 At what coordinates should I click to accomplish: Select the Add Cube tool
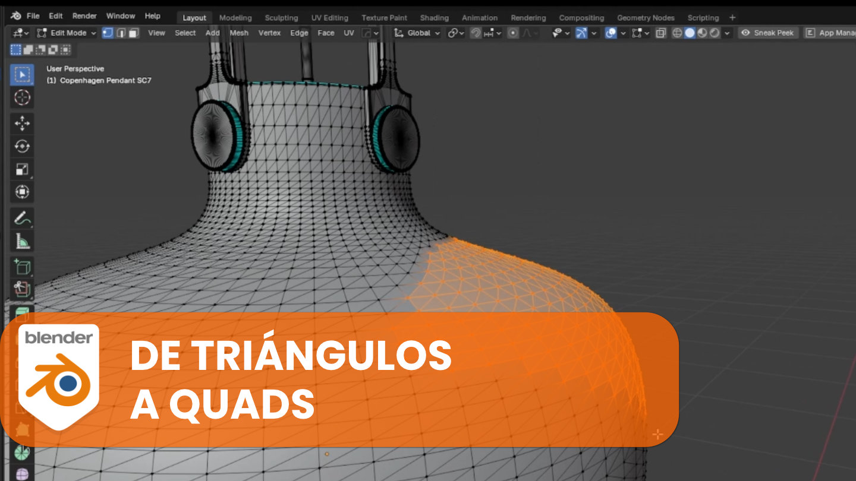[x=22, y=267]
